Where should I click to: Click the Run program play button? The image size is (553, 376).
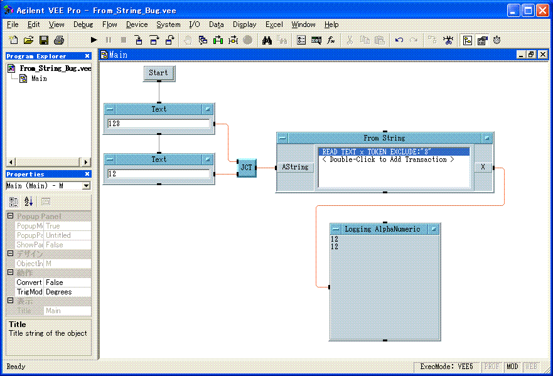(x=94, y=40)
